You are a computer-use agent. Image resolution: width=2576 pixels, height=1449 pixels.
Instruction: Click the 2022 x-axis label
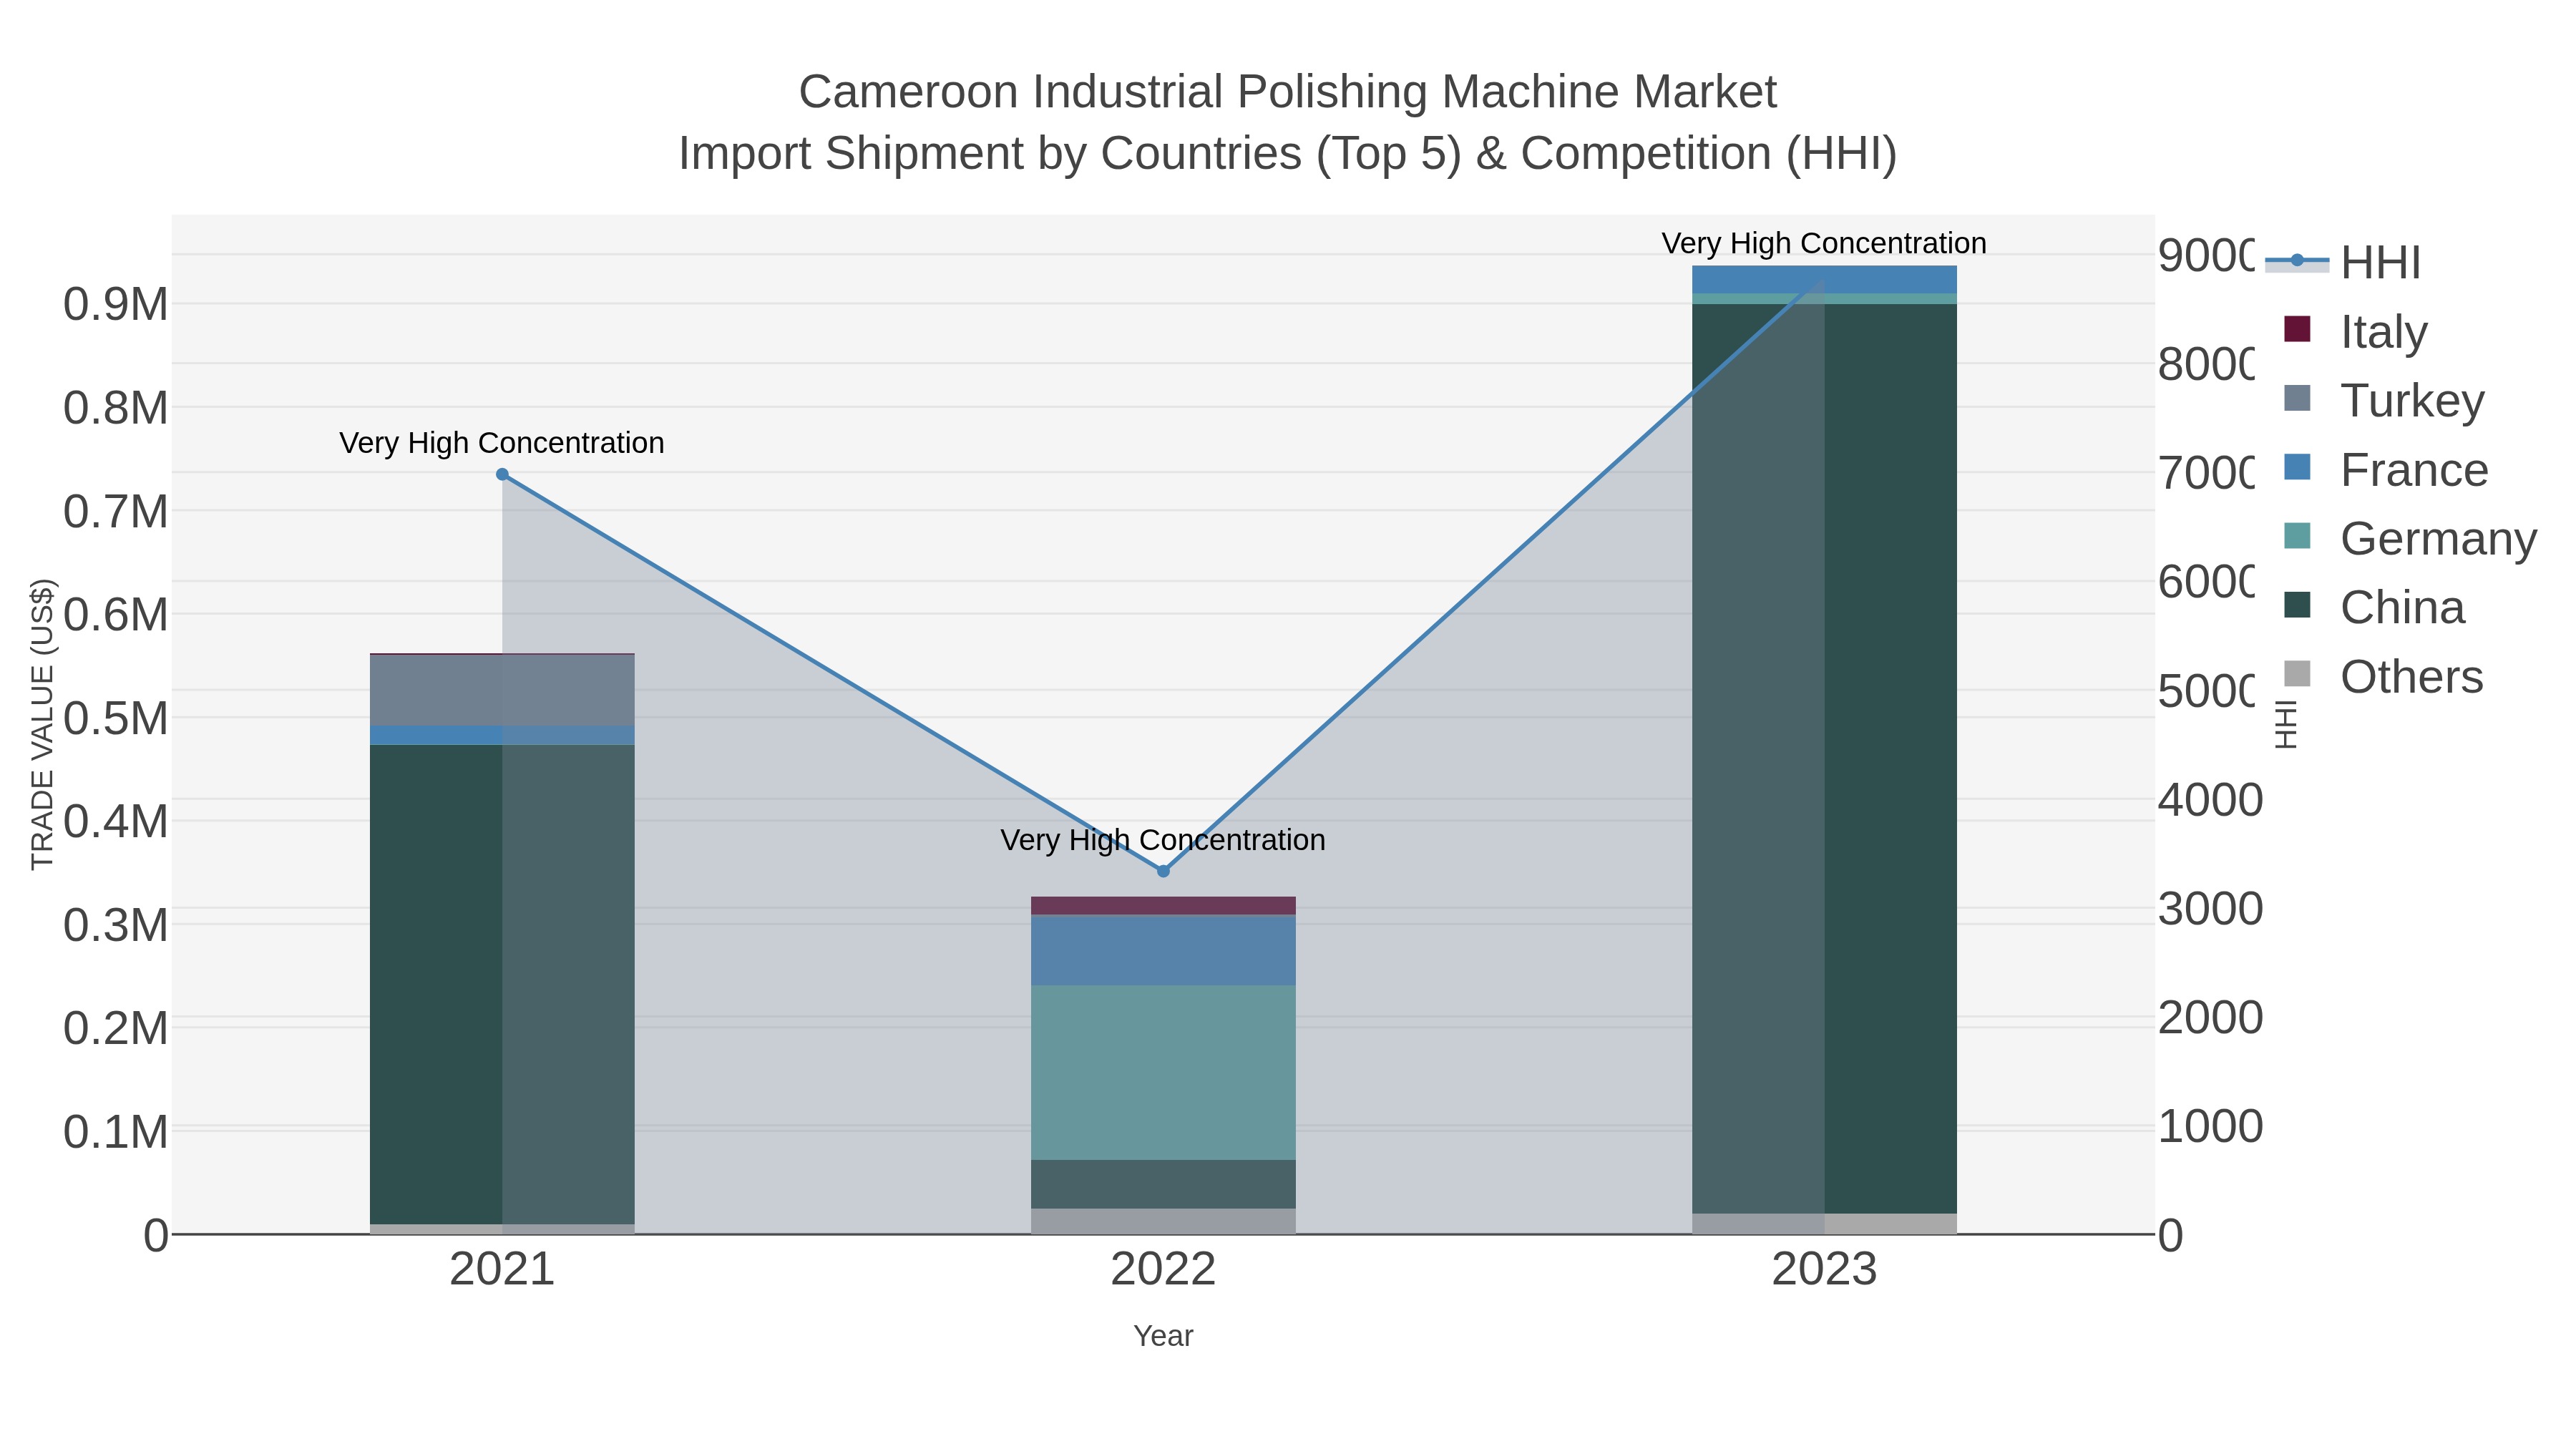click(1163, 1269)
